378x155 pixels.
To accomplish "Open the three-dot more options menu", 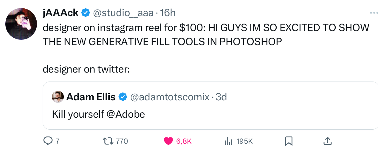I will coord(374,13).
